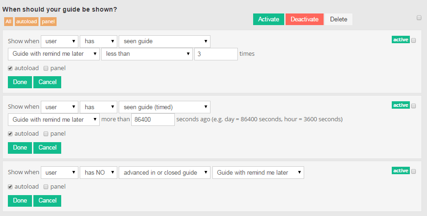Open the 'less than' comparison dropdown
The height and width of the screenshot is (216, 427).
click(x=147, y=54)
